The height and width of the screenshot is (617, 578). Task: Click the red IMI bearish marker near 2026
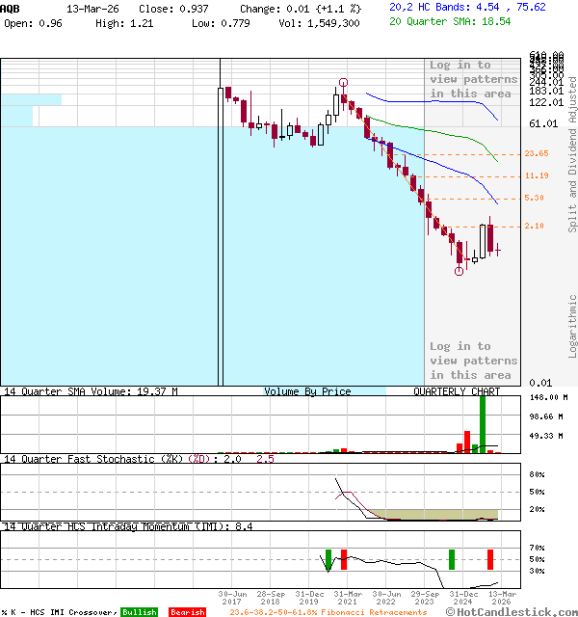coord(490,559)
